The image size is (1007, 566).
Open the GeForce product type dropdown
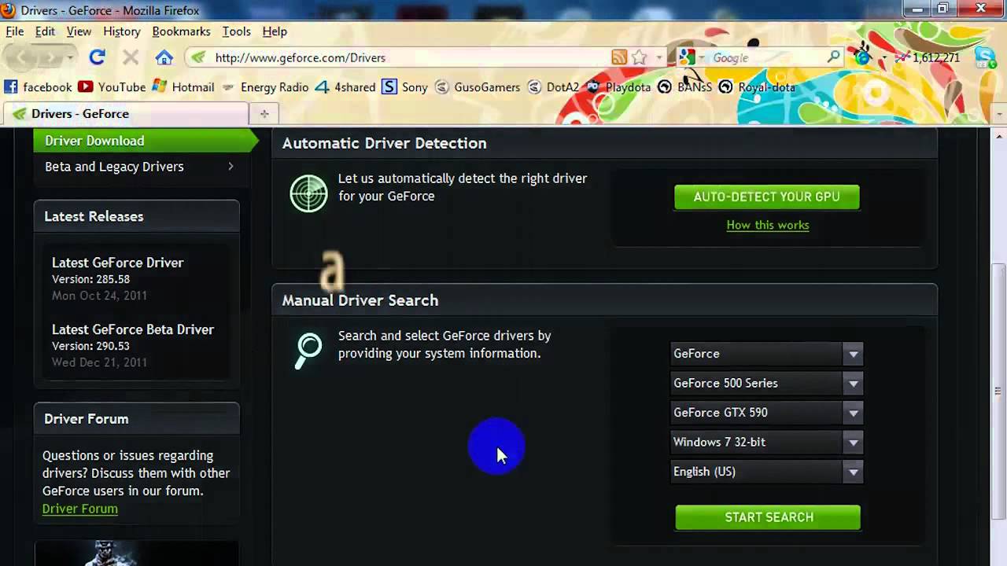click(x=766, y=354)
